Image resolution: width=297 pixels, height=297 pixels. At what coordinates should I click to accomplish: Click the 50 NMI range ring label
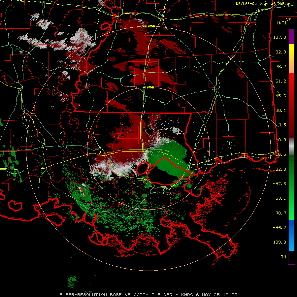(x=148, y=87)
